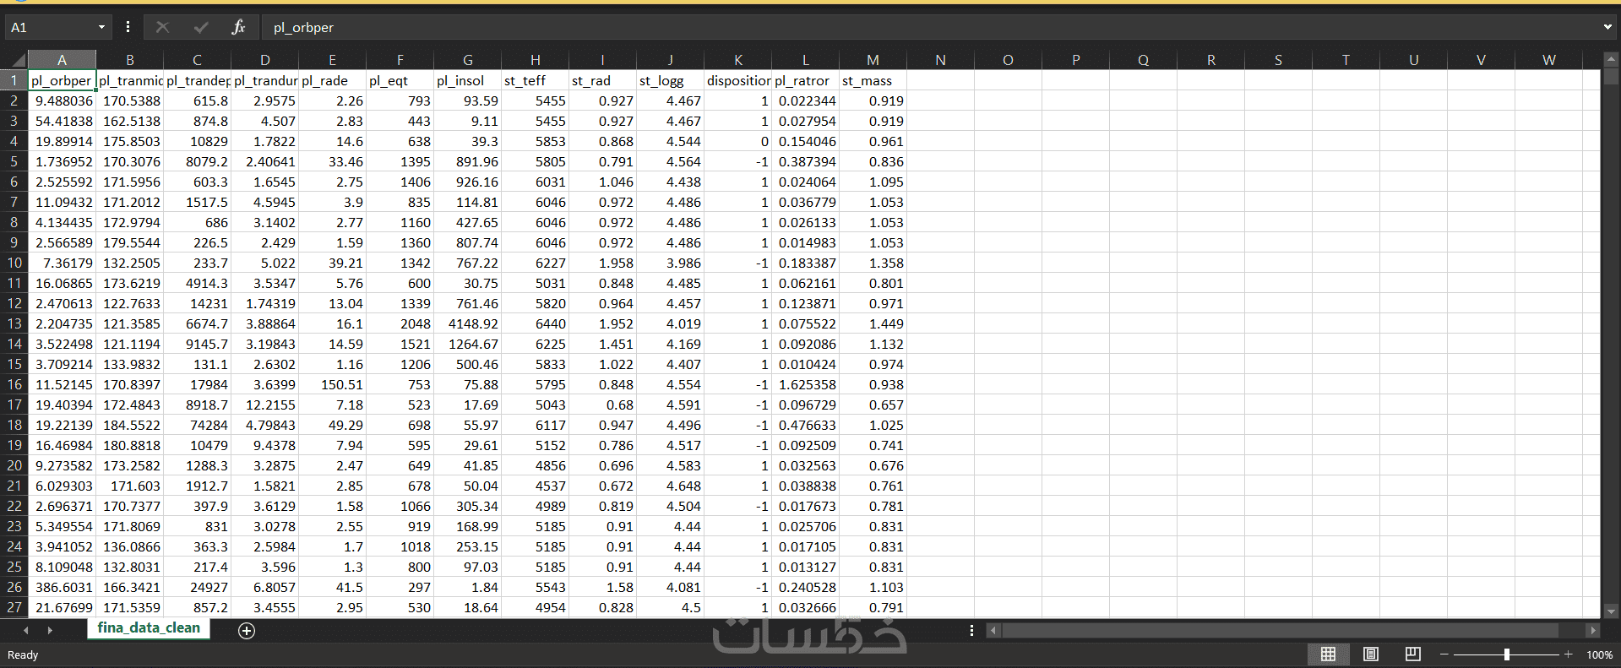The image size is (1621, 668).
Task: Switch to Page Break Preview view
Action: coord(1412,654)
